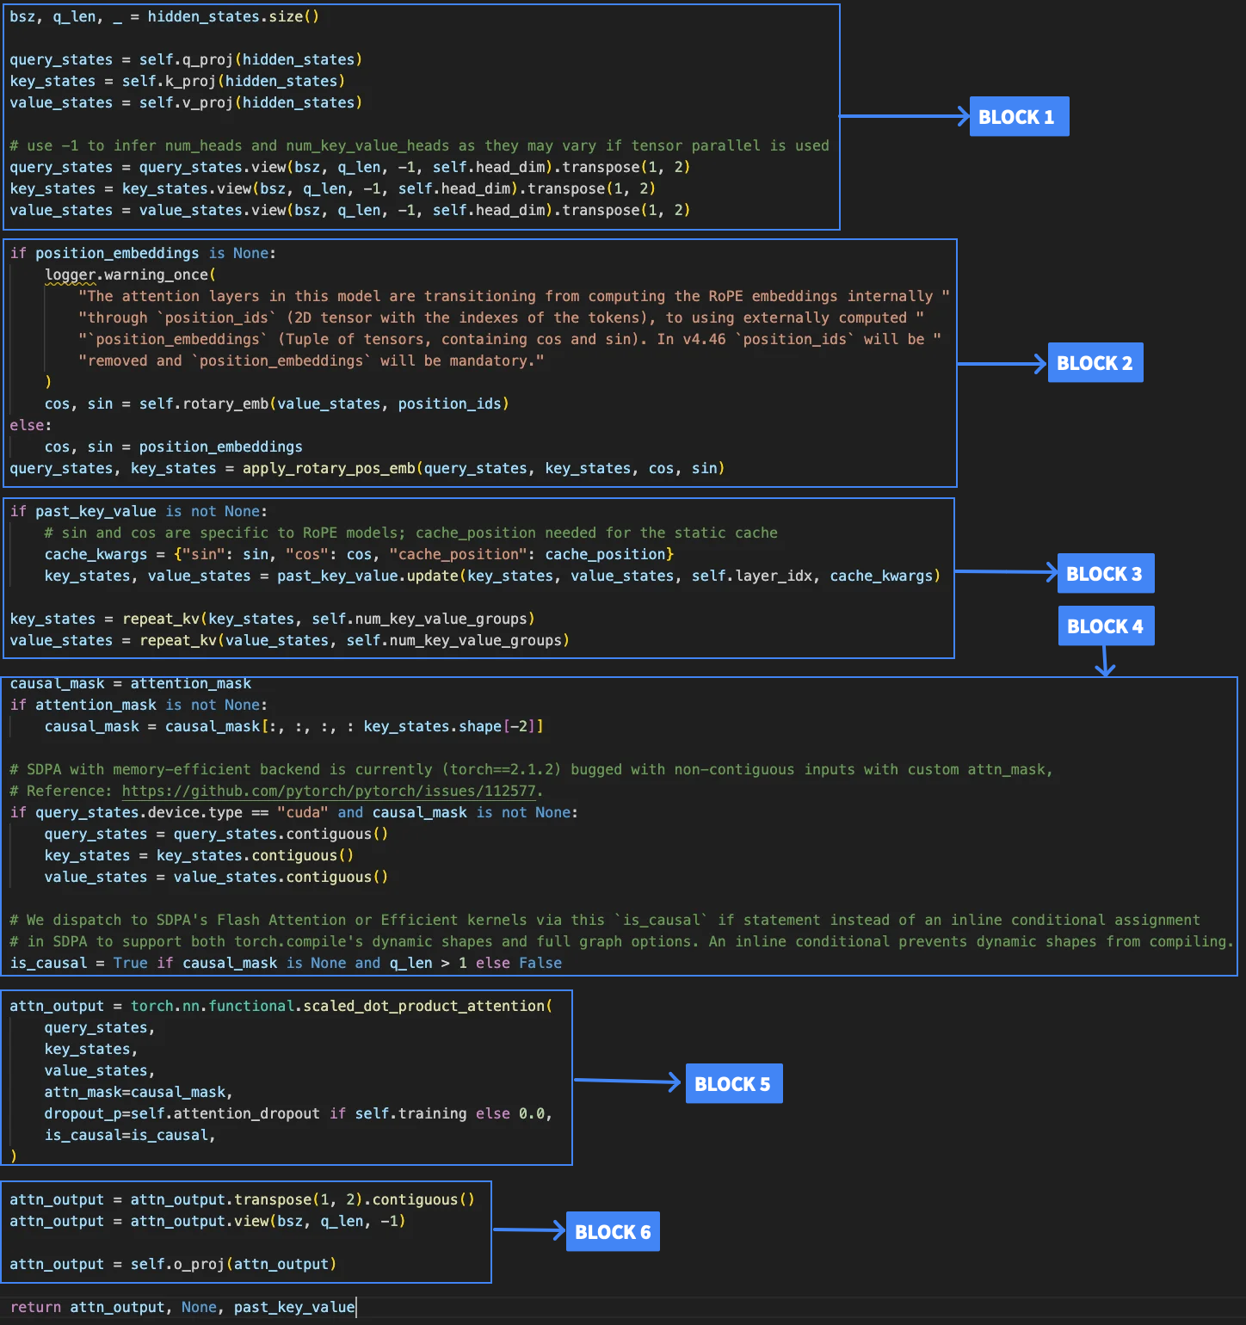
Task: Select the 'causal_mask = attention_mask' line
Action: pyautogui.click(x=130, y=683)
